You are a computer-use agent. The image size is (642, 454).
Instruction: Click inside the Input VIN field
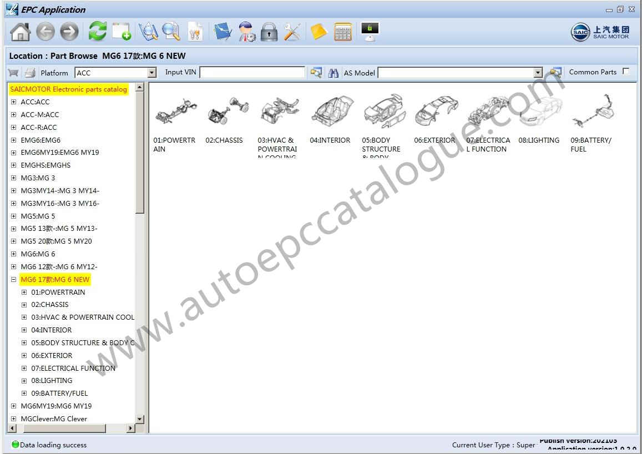[252, 73]
